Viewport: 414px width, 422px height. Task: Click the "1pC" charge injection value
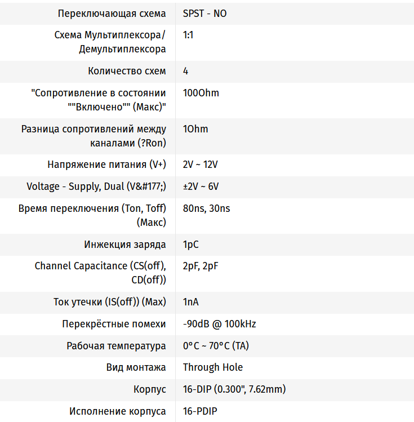point(190,245)
